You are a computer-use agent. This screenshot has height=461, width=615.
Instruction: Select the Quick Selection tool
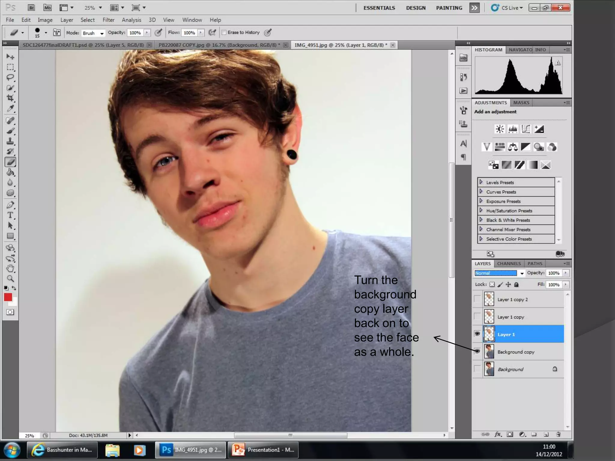click(x=10, y=88)
